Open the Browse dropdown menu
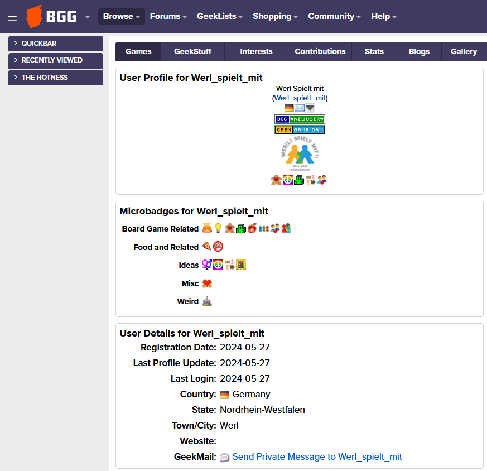 coord(121,16)
